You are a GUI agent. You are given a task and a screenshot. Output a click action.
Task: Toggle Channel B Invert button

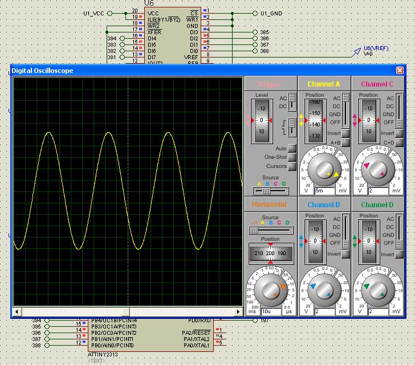click(x=345, y=254)
